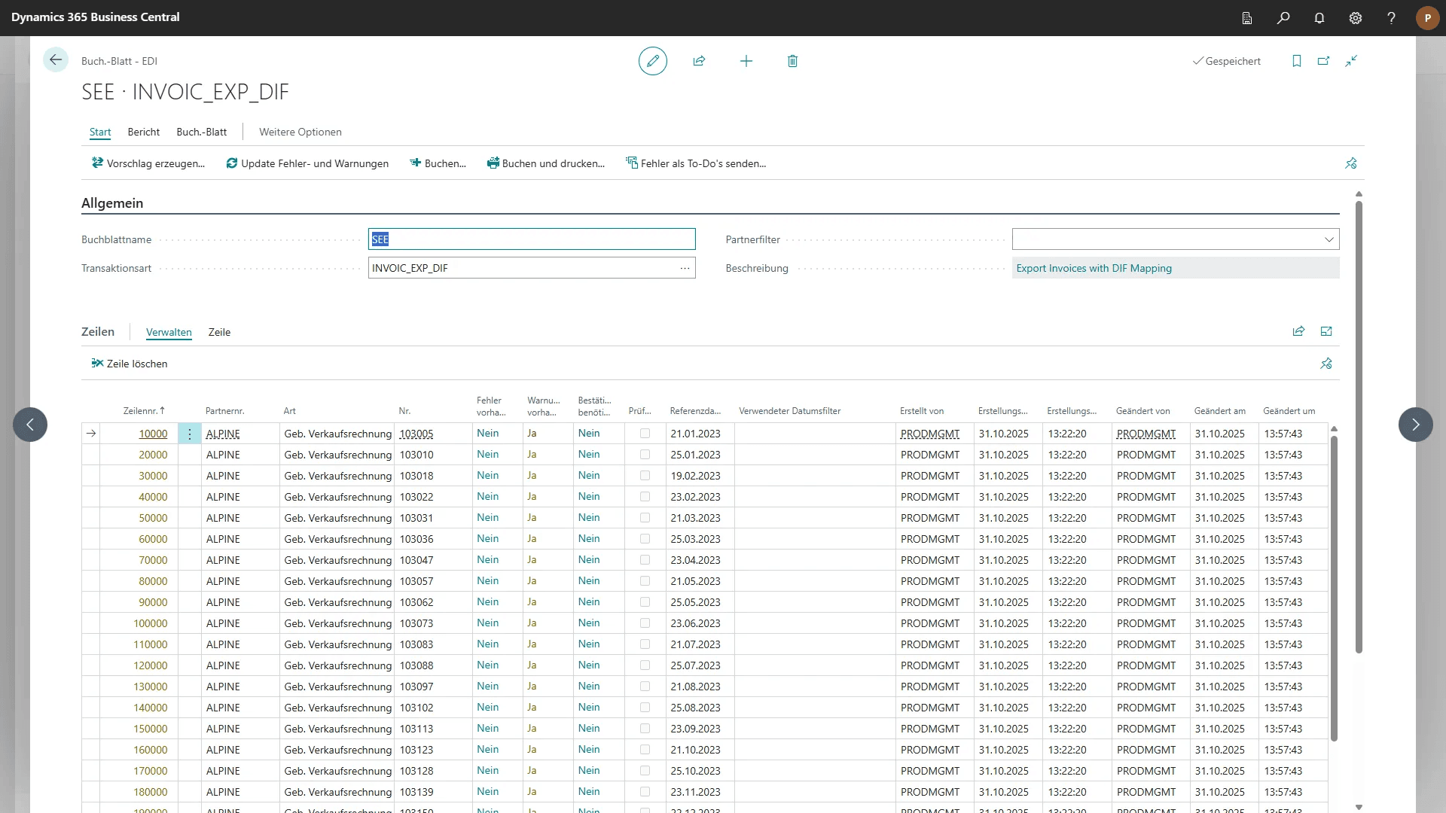Open the share icon in the page header
Screen dimensions: 1446x813
(x=699, y=61)
